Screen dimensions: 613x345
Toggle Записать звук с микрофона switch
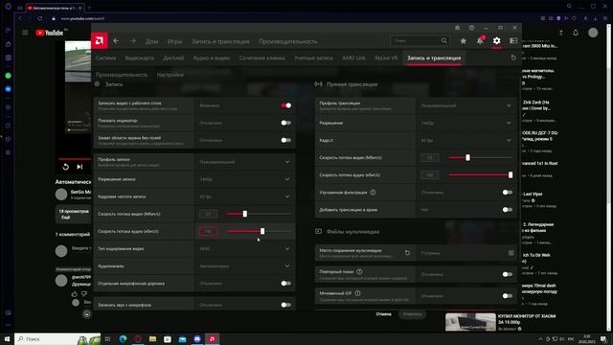point(285,305)
